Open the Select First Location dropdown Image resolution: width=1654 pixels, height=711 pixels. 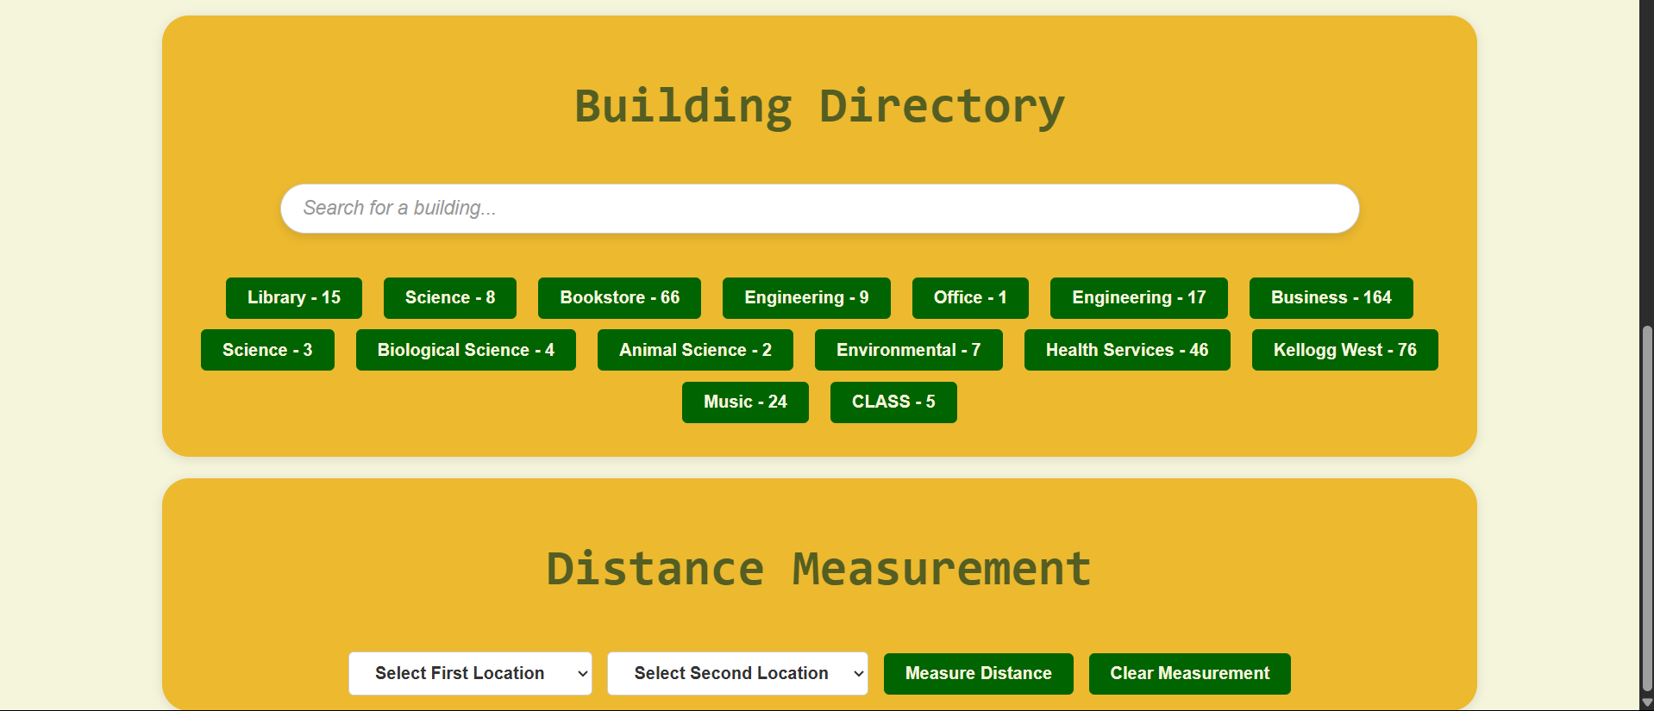coord(470,673)
